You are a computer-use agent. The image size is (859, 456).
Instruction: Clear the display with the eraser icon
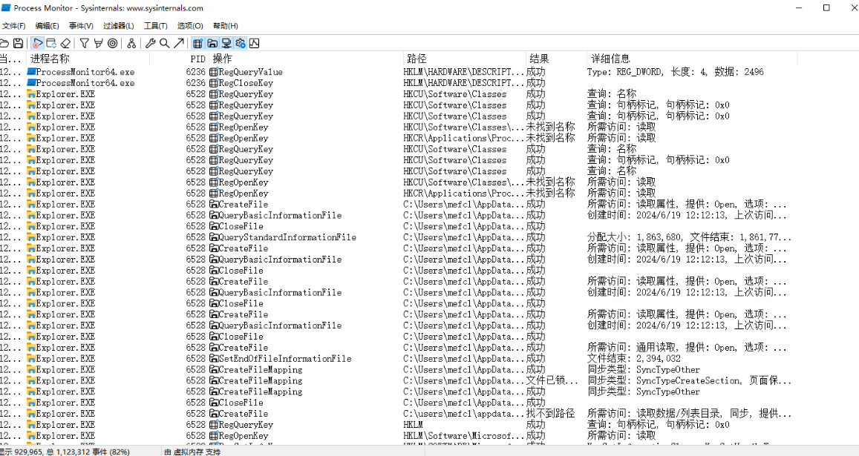pos(66,43)
